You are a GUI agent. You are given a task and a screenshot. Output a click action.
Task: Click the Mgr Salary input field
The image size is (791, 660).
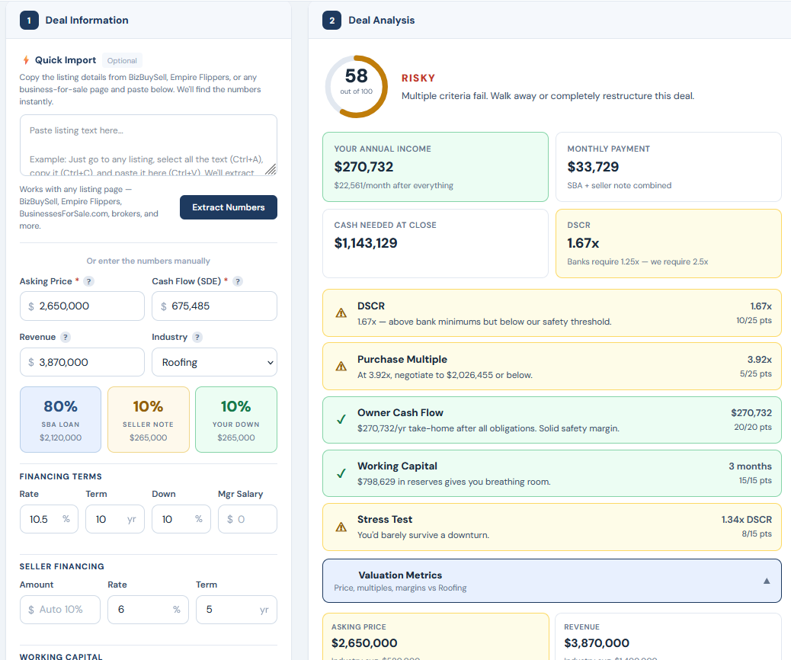click(x=247, y=517)
